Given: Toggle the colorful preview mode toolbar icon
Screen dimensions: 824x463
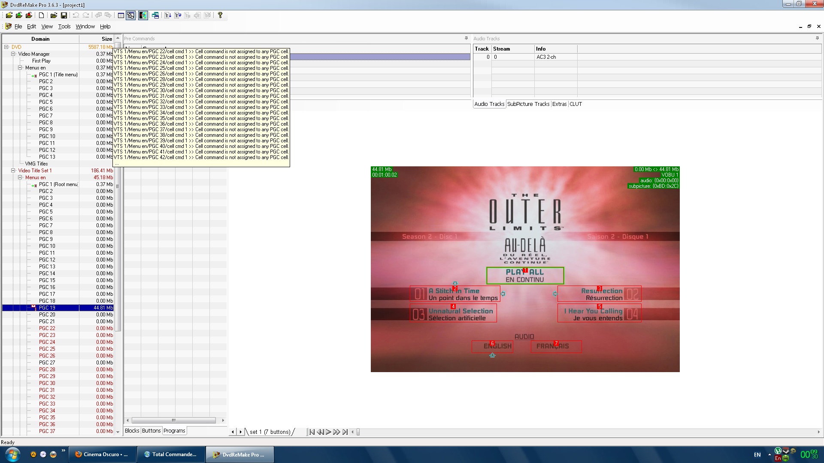Looking at the screenshot, I should tap(143, 15).
